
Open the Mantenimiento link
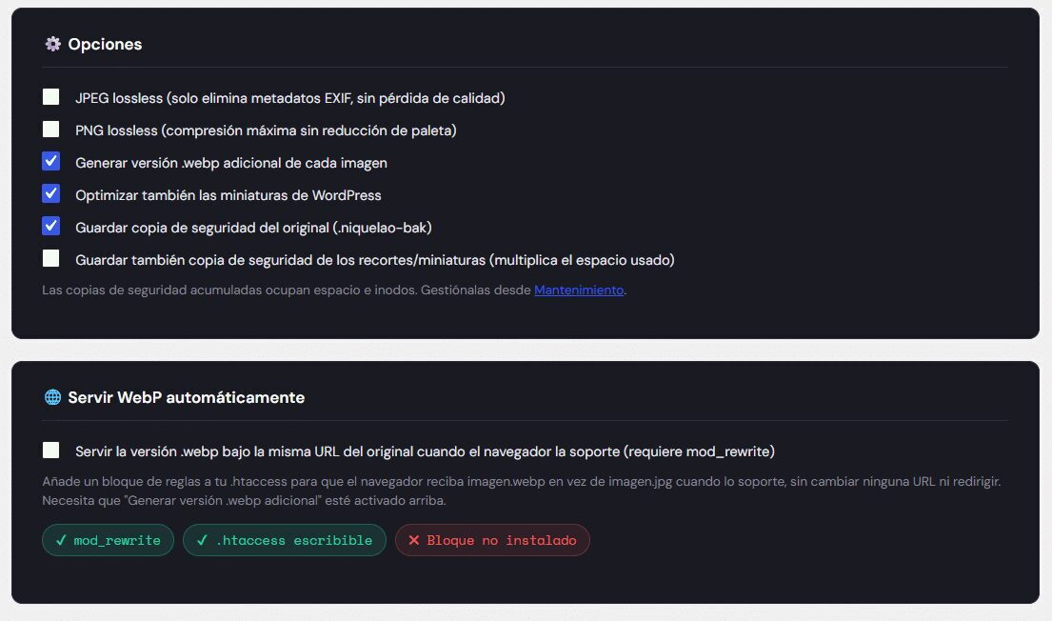(x=579, y=290)
